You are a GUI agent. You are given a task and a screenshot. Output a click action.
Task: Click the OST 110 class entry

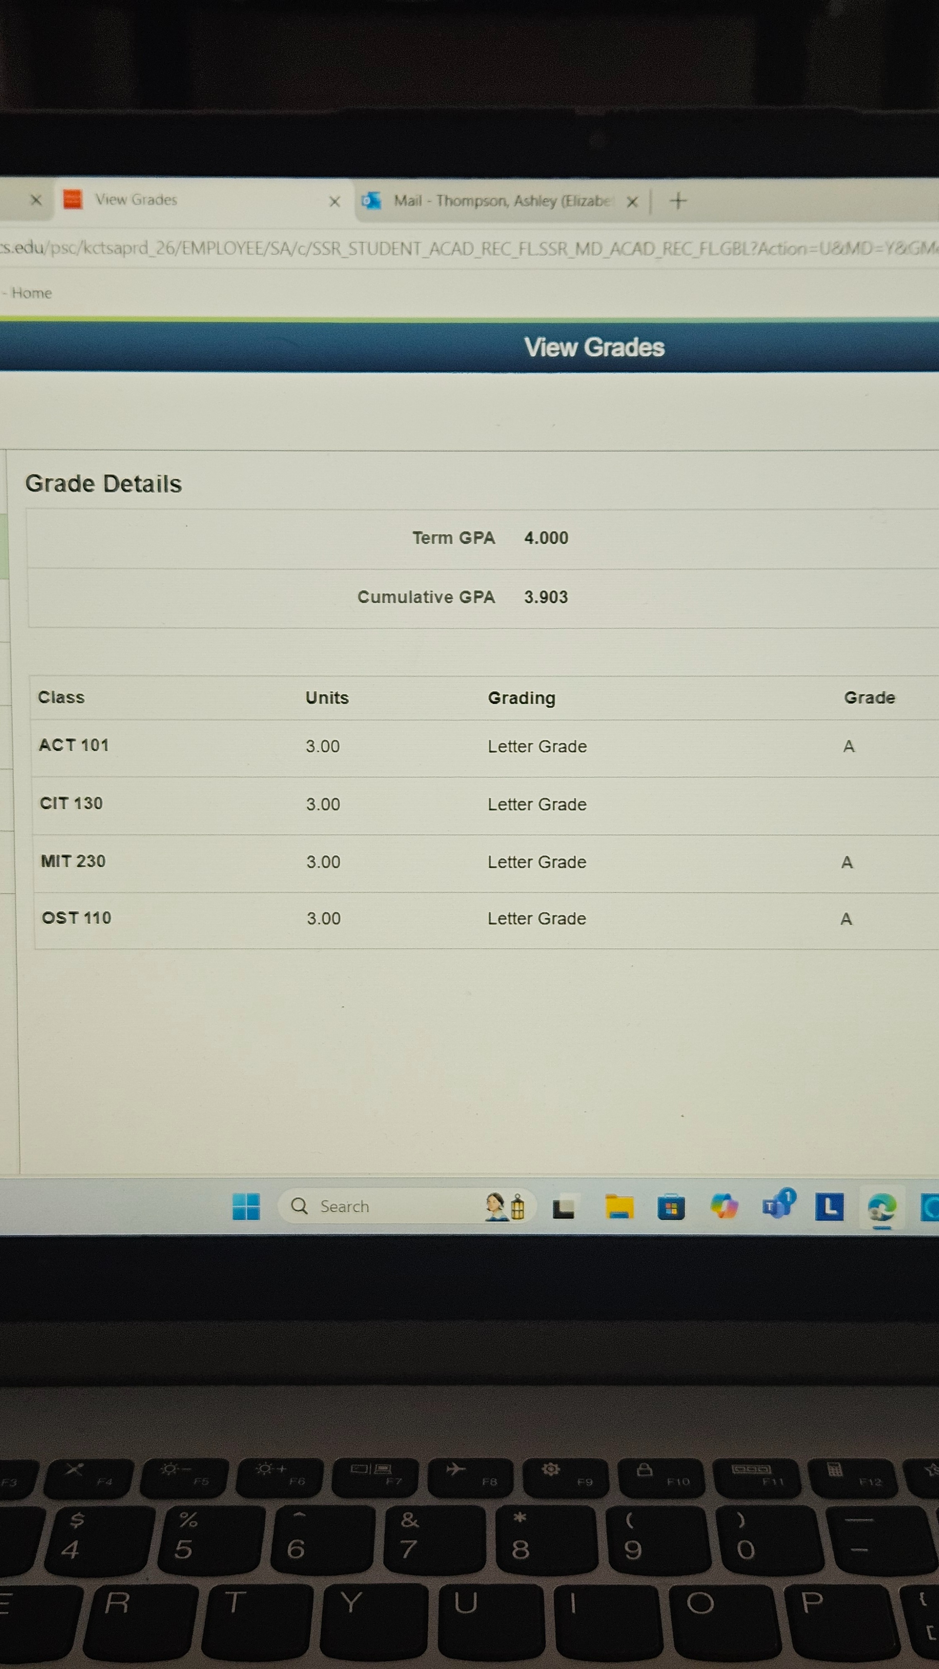pyautogui.click(x=76, y=918)
